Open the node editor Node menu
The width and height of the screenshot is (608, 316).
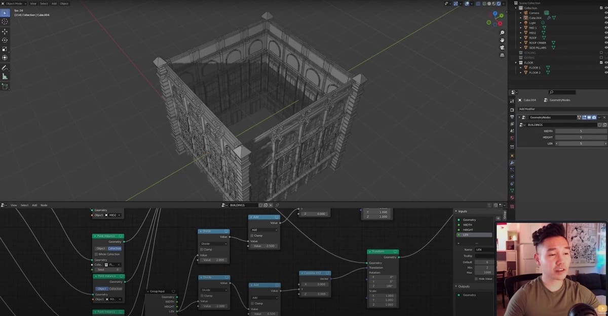pos(44,205)
